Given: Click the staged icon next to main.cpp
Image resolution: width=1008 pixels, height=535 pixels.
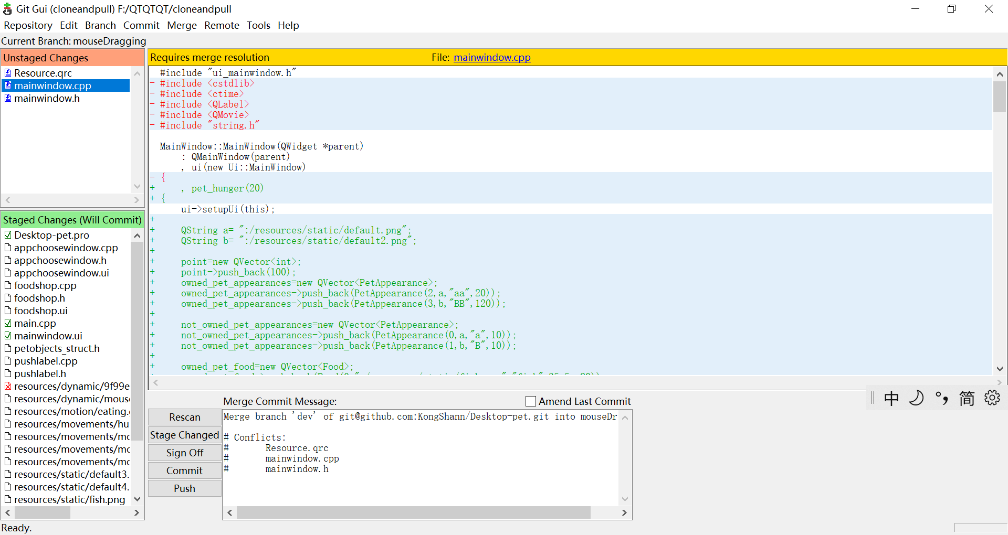Looking at the screenshot, I should tap(8, 323).
